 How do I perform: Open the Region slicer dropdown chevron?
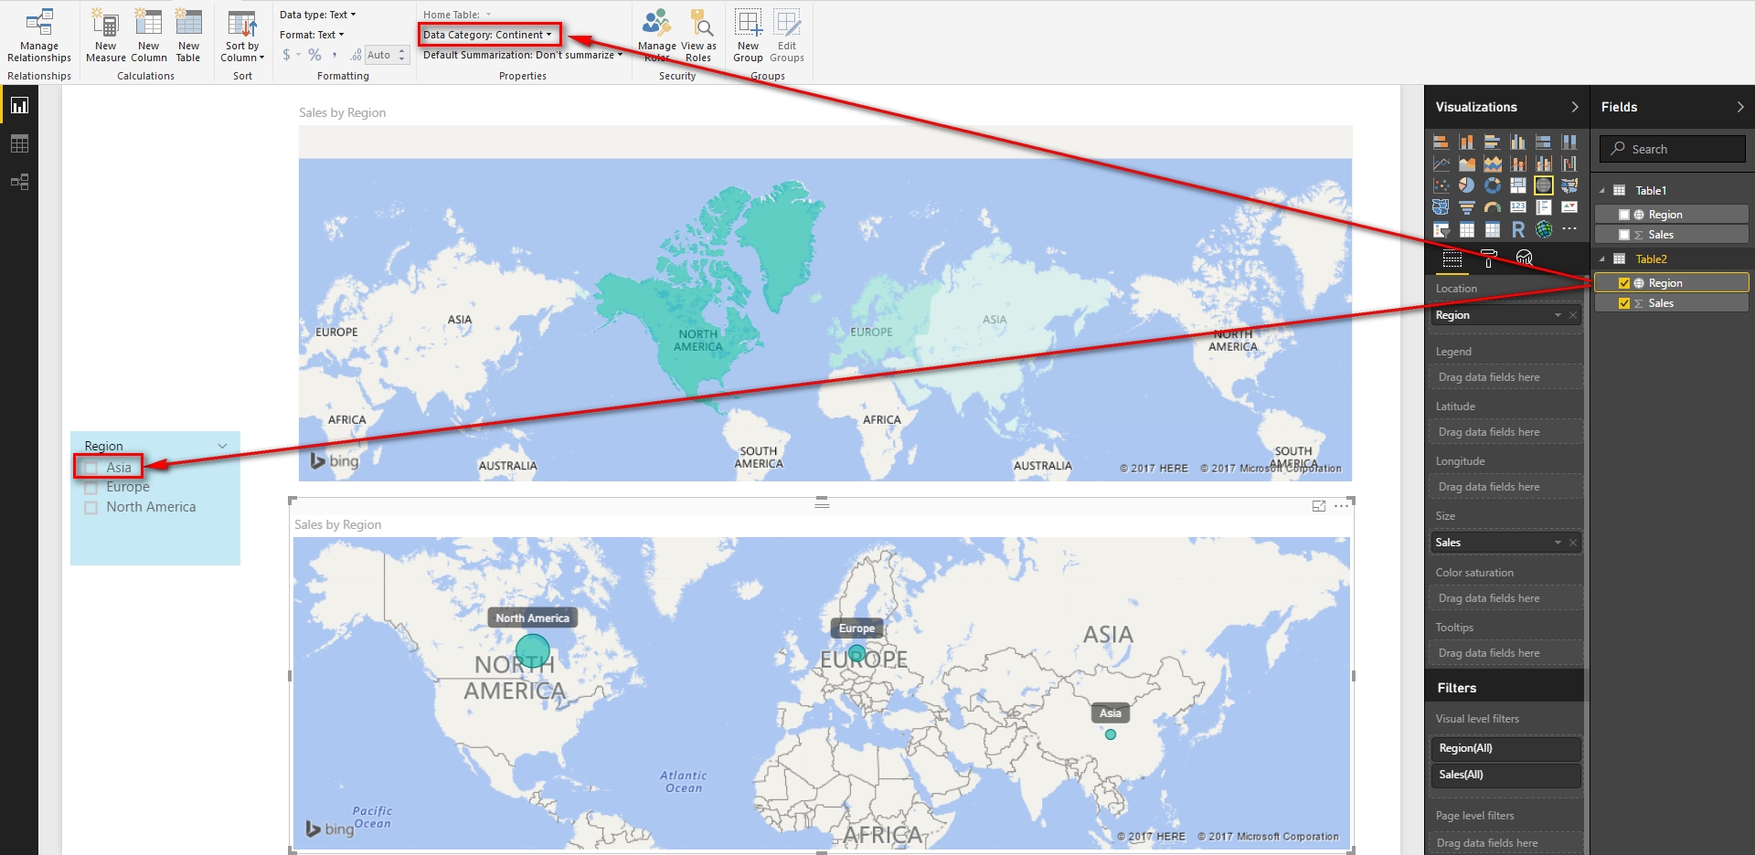[x=222, y=446]
